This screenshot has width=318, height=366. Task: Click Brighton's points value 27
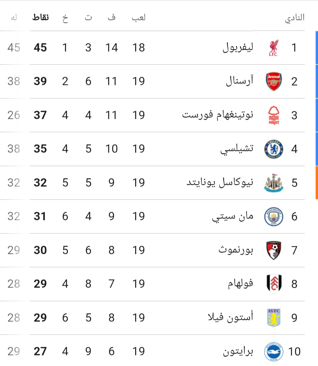(x=40, y=351)
